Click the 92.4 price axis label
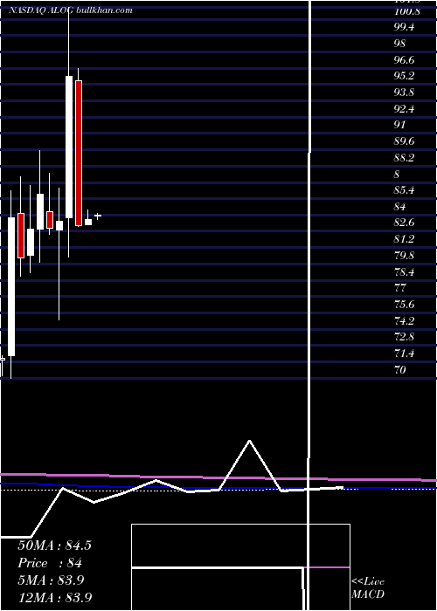 [404, 109]
